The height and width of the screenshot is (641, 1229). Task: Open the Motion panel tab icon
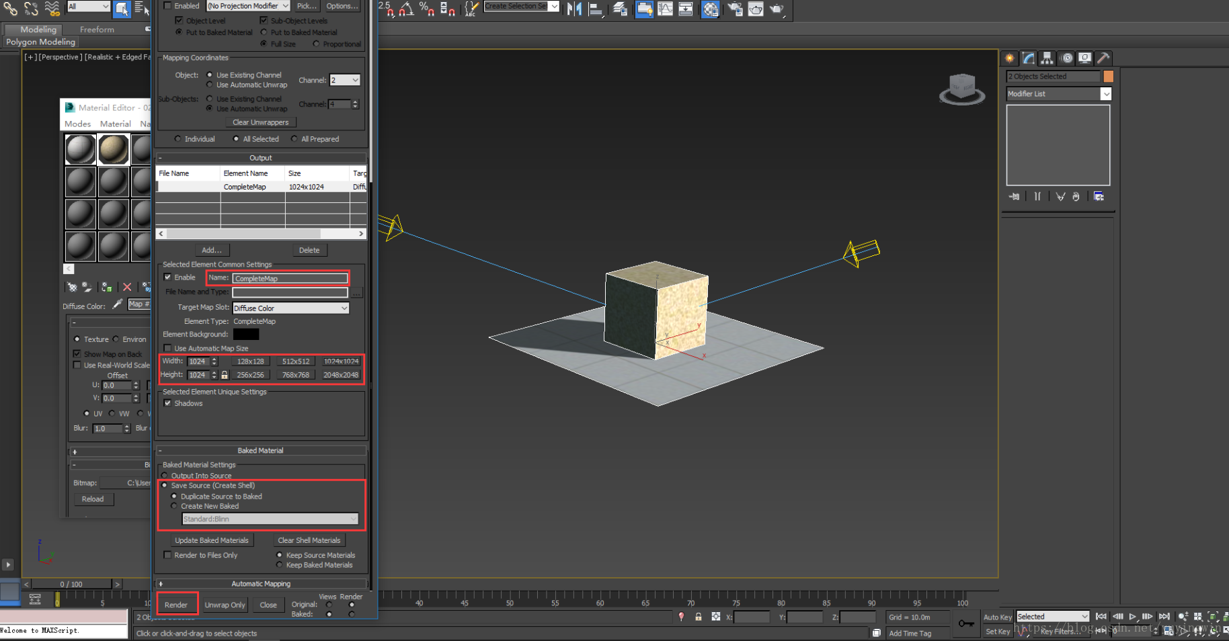coord(1066,58)
